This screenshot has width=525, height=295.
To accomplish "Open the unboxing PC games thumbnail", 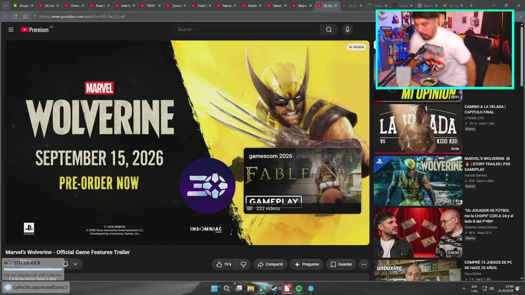I will point(418,270).
